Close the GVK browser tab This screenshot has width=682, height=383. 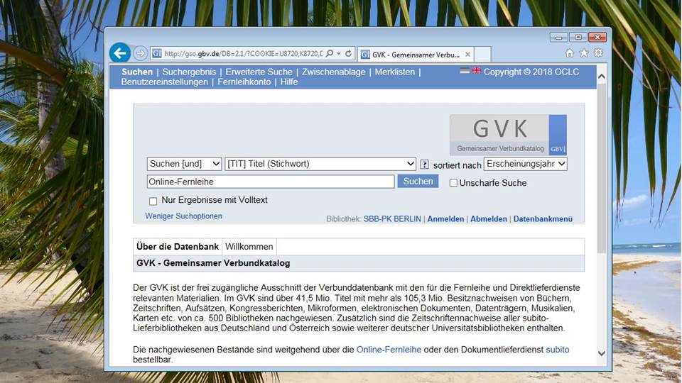click(x=467, y=55)
